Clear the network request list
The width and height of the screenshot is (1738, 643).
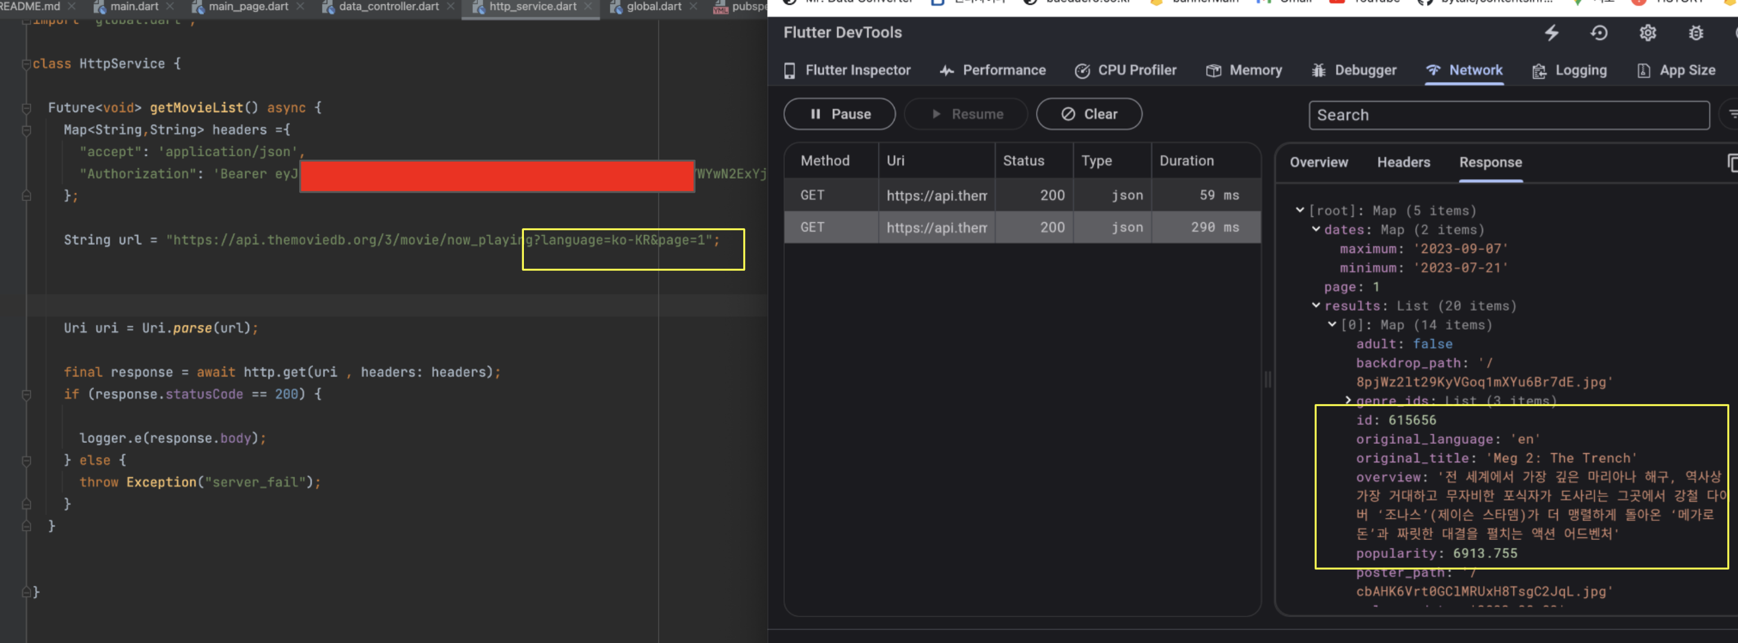tap(1089, 114)
